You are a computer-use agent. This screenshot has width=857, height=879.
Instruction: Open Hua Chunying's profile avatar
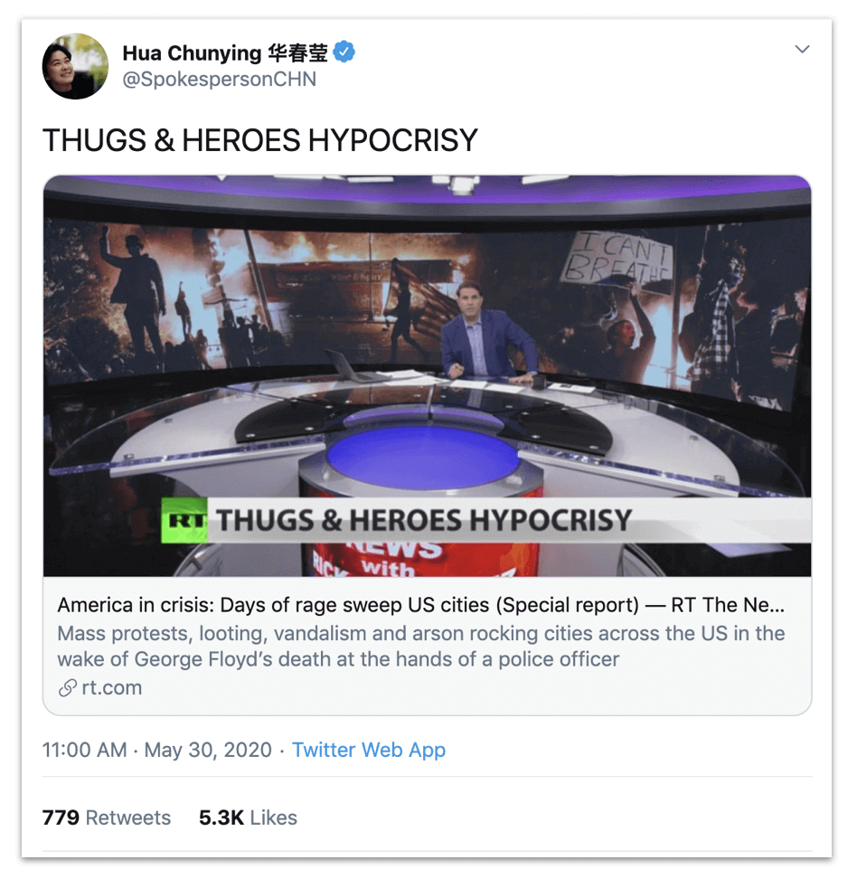tap(75, 66)
